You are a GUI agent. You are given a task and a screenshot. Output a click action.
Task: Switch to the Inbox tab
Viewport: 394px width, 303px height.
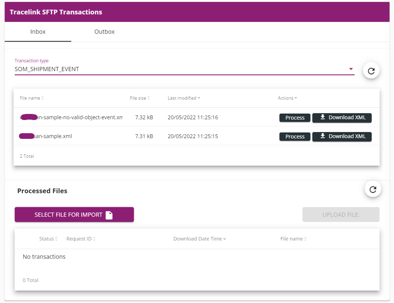point(38,32)
